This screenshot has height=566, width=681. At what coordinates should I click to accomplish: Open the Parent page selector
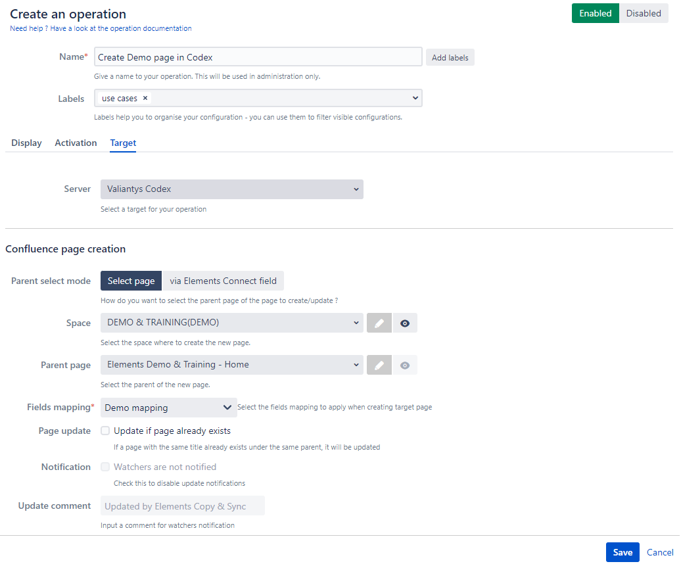[x=231, y=365]
